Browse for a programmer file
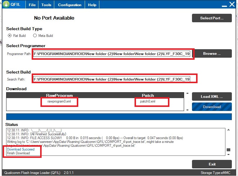The height and width of the screenshot is (176, 238). [x=212, y=54]
